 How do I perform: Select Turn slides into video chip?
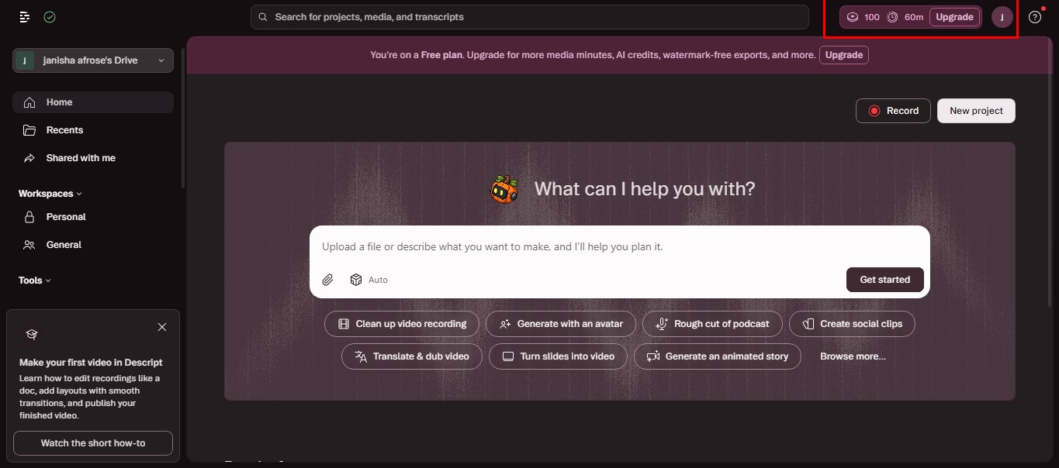559,356
